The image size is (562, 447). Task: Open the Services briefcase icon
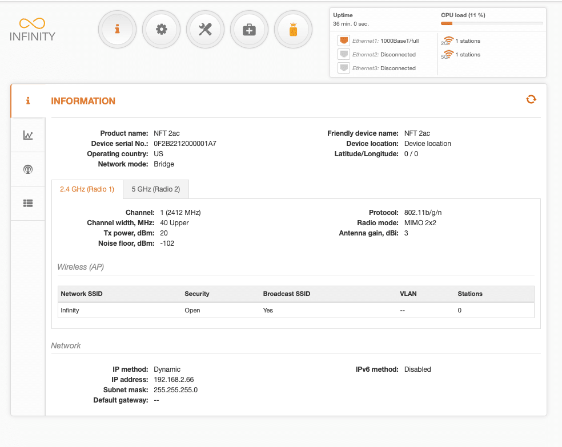click(x=249, y=29)
